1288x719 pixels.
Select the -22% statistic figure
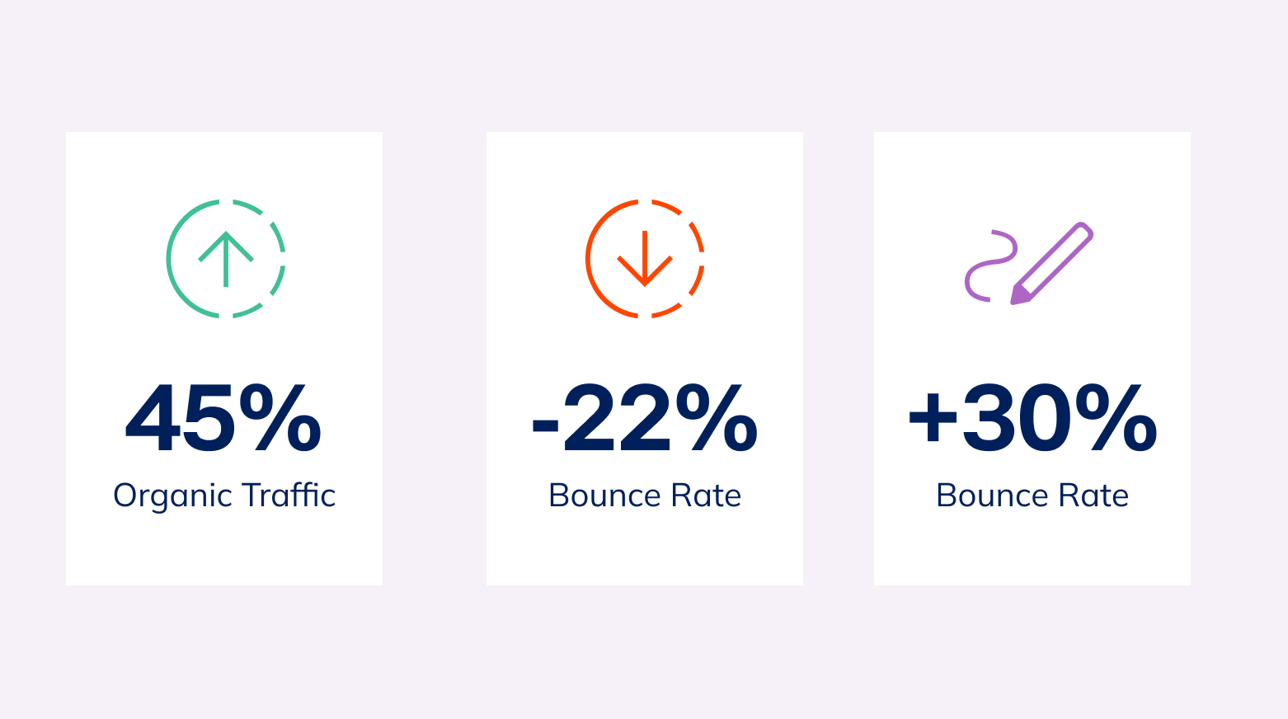point(645,417)
